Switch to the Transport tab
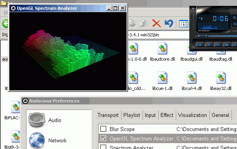The height and width of the screenshot is (149, 237). pos(108,115)
